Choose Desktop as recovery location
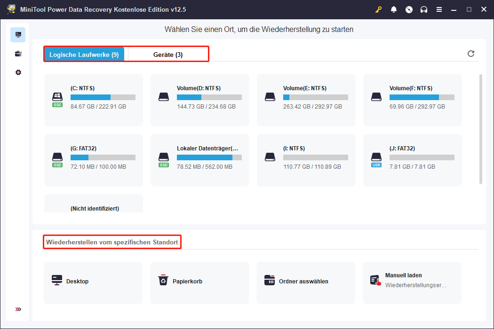494x329 pixels. click(93, 283)
